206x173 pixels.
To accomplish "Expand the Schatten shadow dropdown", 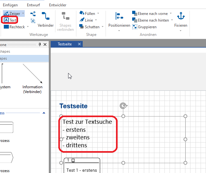I will point(102,27).
